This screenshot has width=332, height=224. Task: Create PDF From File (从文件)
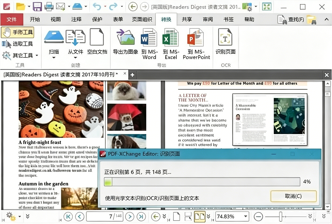76,44
